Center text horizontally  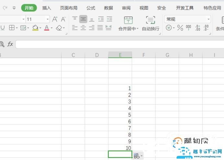coord(83,28)
